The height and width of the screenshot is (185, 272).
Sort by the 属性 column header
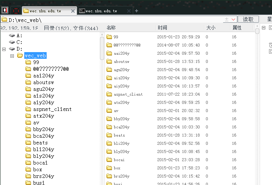[x=237, y=28]
